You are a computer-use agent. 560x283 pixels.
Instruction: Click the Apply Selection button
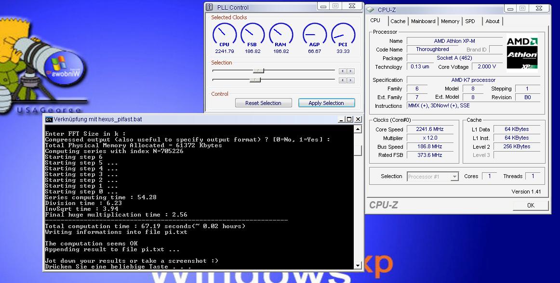pyautogui.click(x=326, y=103)
